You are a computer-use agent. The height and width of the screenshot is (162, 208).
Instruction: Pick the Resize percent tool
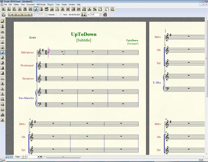[95, 9]
